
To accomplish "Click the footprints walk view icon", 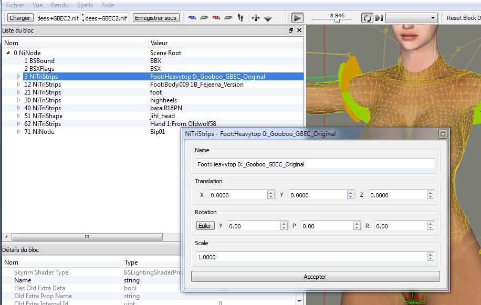I will tap(240, 18).
